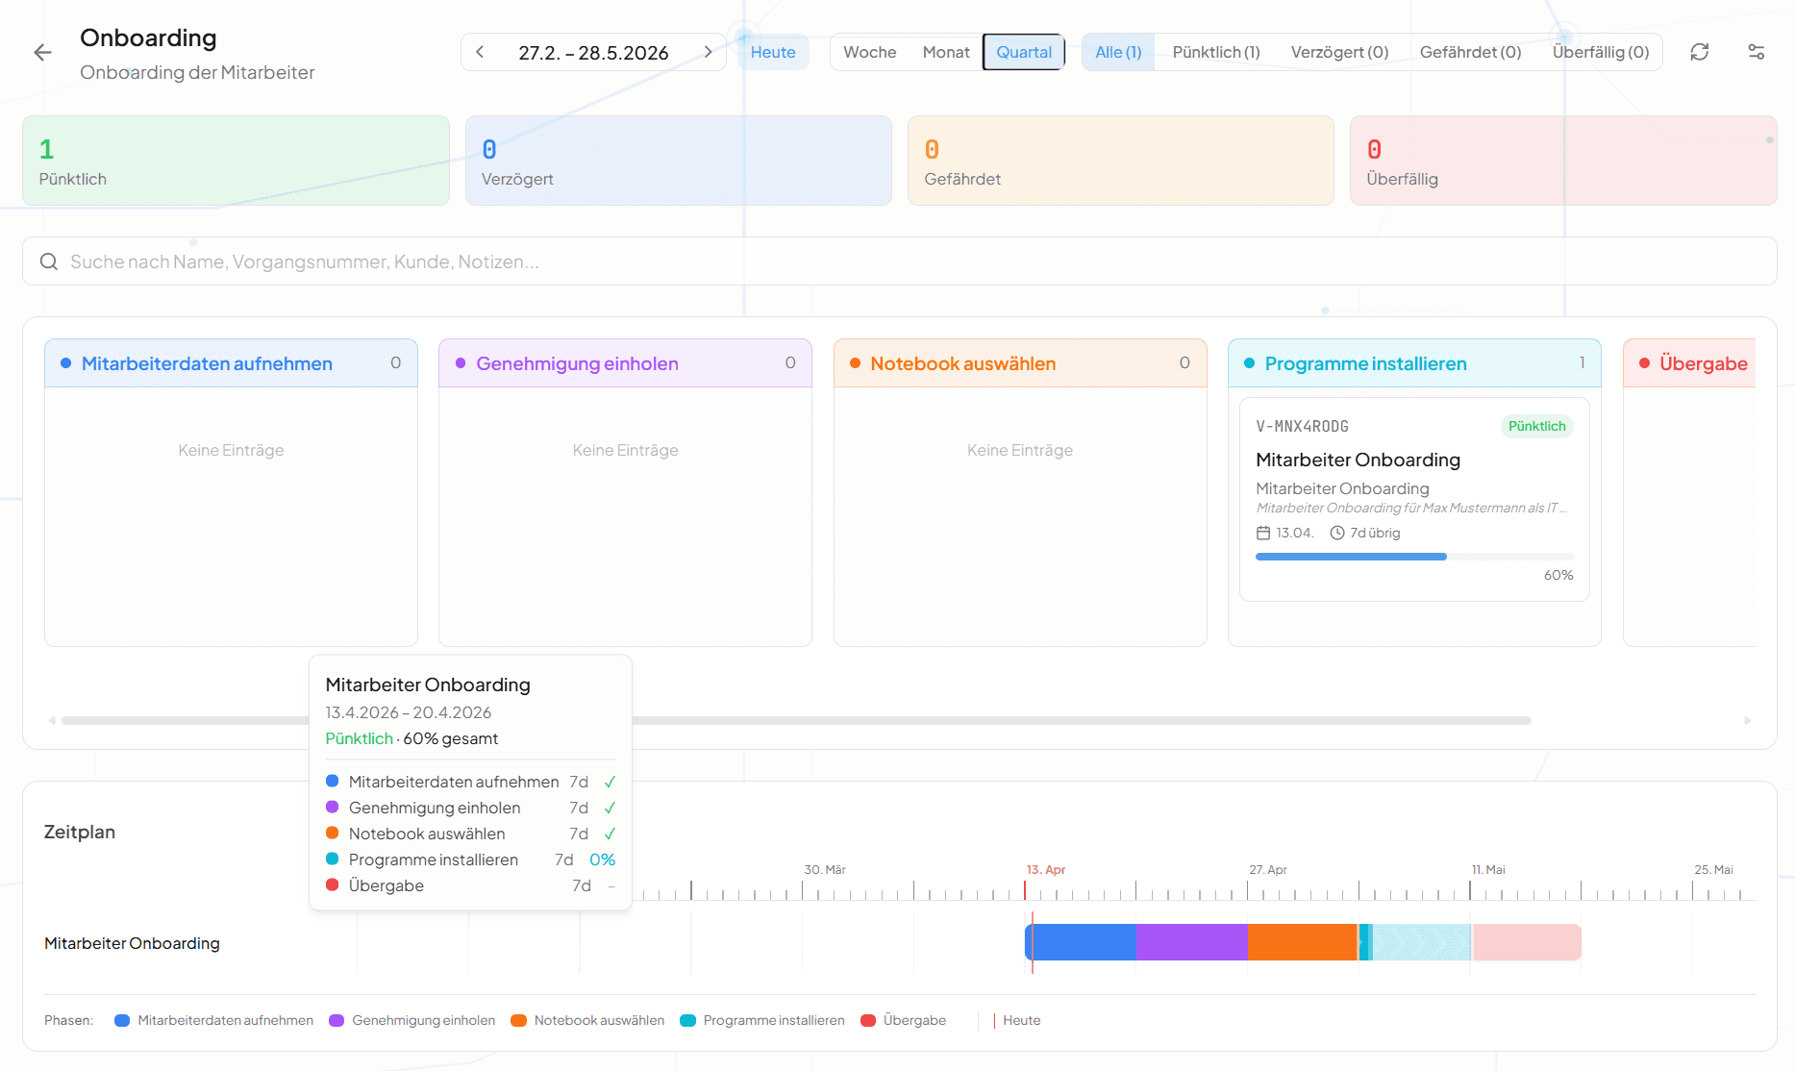Viewport: 1795px width, 1071px height.
Task: Open the date range 27.2. – 28.5.2026 selector
Action: point(593,52)
